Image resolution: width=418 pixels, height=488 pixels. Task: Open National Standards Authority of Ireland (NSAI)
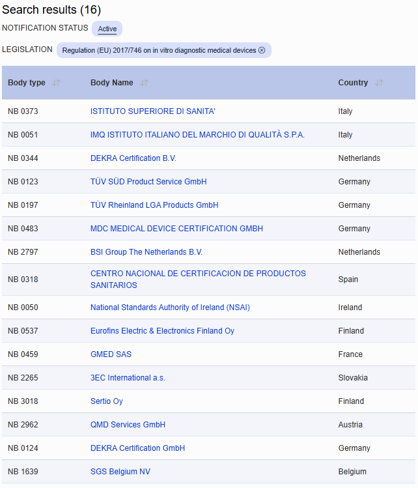coord(170,308)
